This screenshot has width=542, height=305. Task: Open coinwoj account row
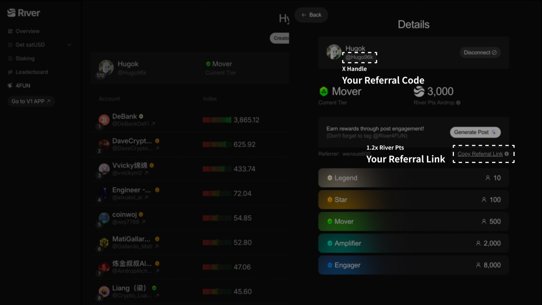(x=190, y=218)
